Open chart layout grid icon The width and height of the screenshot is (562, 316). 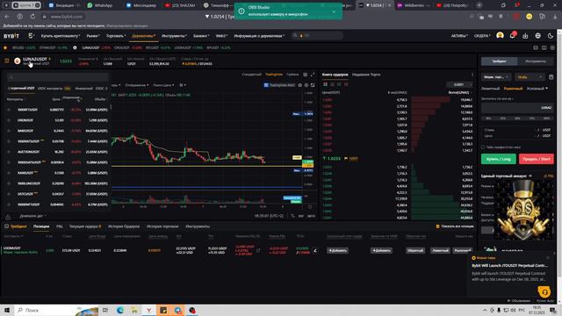(x=305, y=75)
